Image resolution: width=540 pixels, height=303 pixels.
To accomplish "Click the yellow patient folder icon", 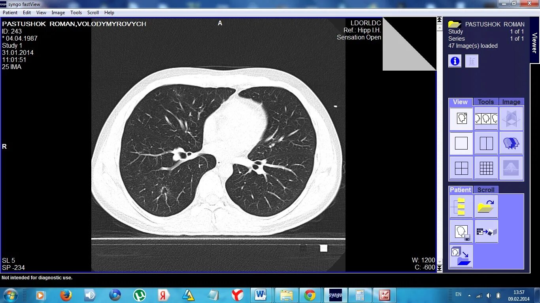I will [455, 24].
